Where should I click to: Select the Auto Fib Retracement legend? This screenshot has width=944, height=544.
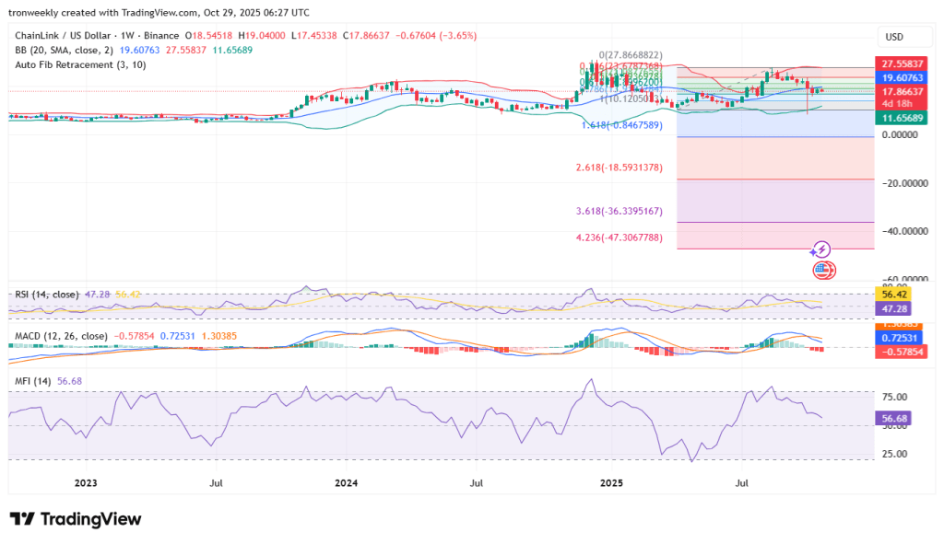pyautogui.click(x=80, y=64)
